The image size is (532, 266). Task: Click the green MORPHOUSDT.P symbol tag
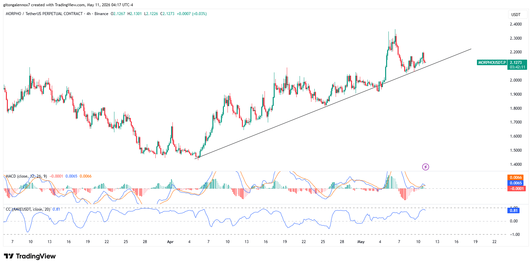(x=492, y=63)
